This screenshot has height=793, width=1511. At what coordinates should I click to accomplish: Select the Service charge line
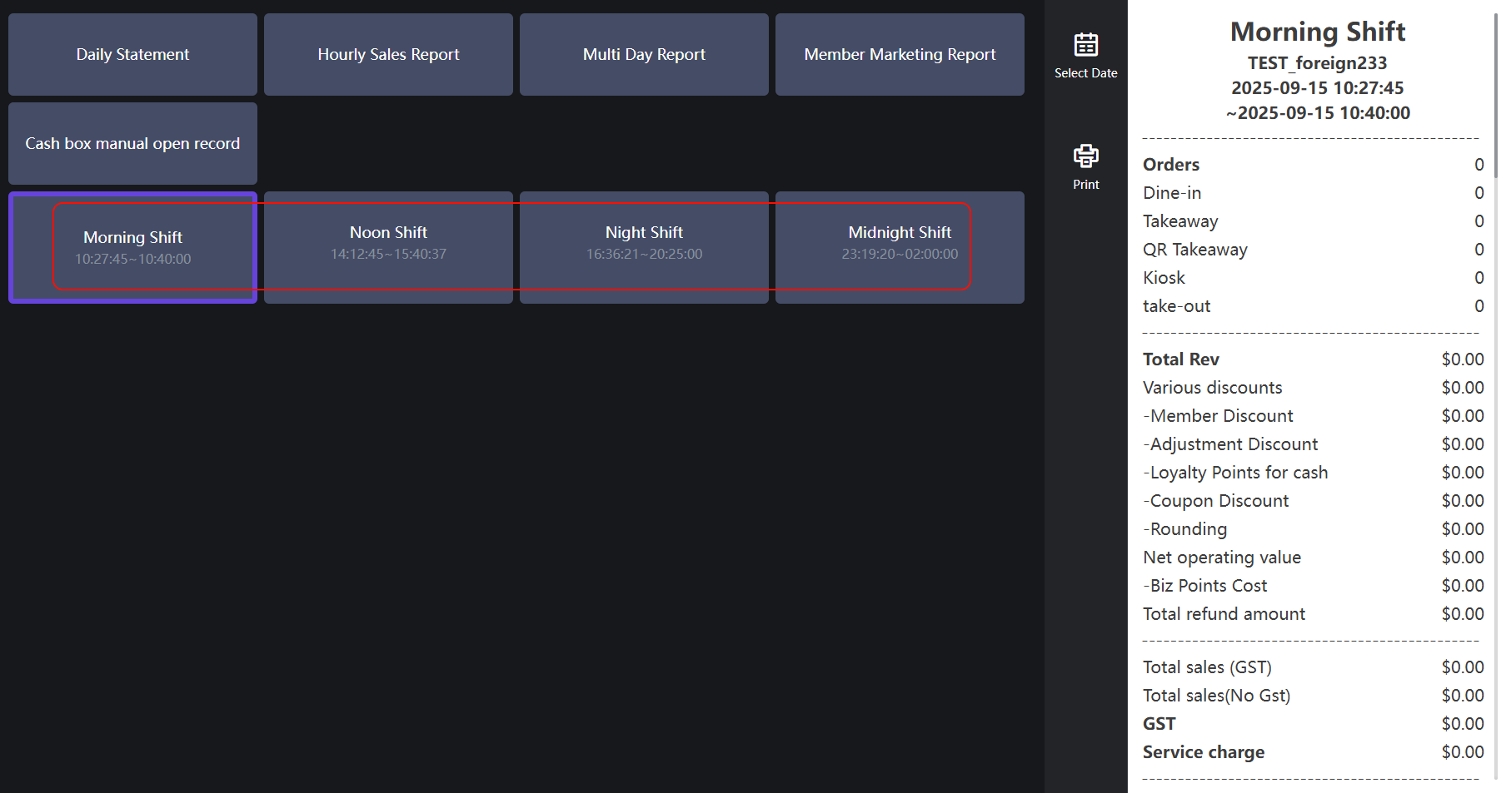pos(1203,752)
